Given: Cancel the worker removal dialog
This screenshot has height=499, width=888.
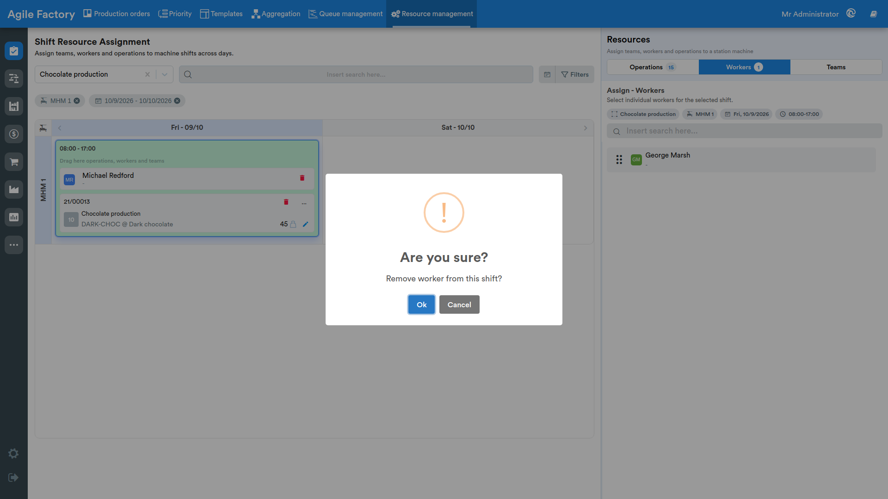Looking at the screenshot, I should 459,304.
